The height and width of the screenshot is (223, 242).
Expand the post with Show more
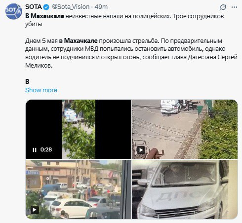pos(41,90)
